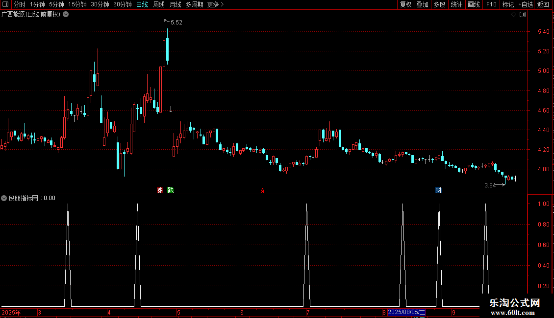Click month 5 on time axis

(178, 312)
